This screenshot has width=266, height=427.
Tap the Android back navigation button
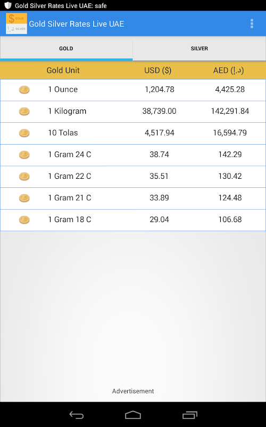tap(76, 415)
